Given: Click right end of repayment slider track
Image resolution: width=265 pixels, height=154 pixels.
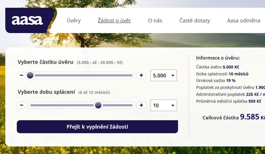Looking at the screenshot, I should (131, 105).
